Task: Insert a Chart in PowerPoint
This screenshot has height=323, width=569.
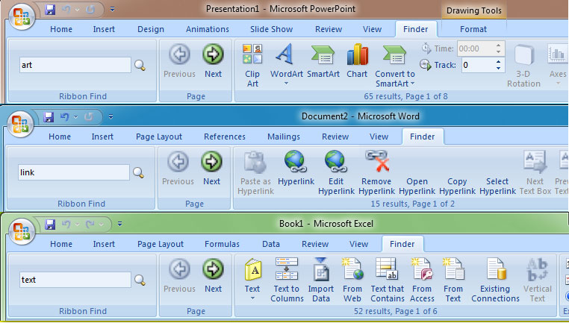Action: coord(358,61)
